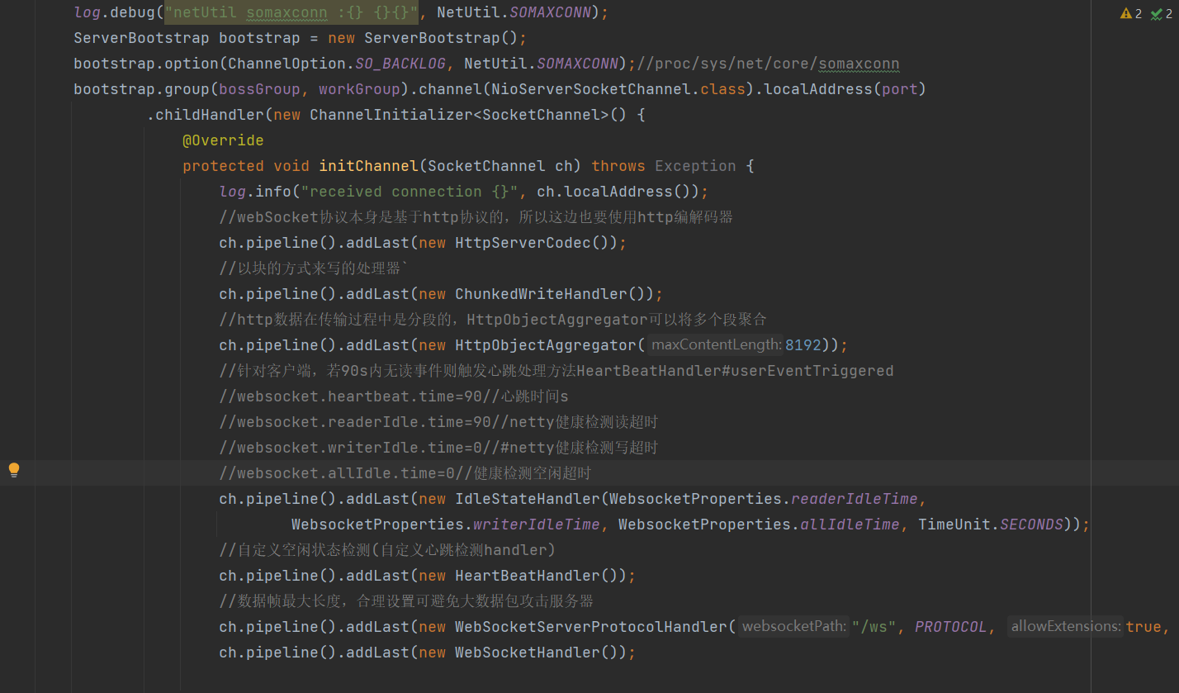Click the SO_BACKLOG constant
Screen dimensions: 1179x693
pos(400,64)
